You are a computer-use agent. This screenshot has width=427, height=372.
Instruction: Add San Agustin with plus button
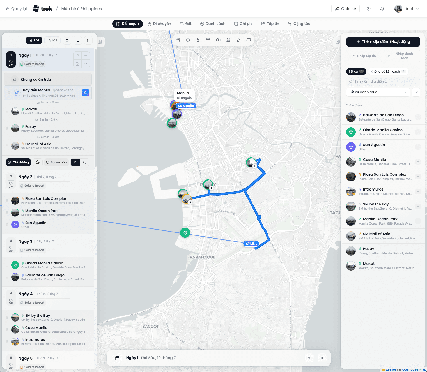(x=418, y=147)
